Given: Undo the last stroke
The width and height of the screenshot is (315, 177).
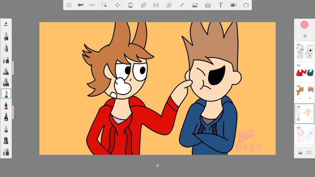Looking at the screenshot, I should 80,5.
